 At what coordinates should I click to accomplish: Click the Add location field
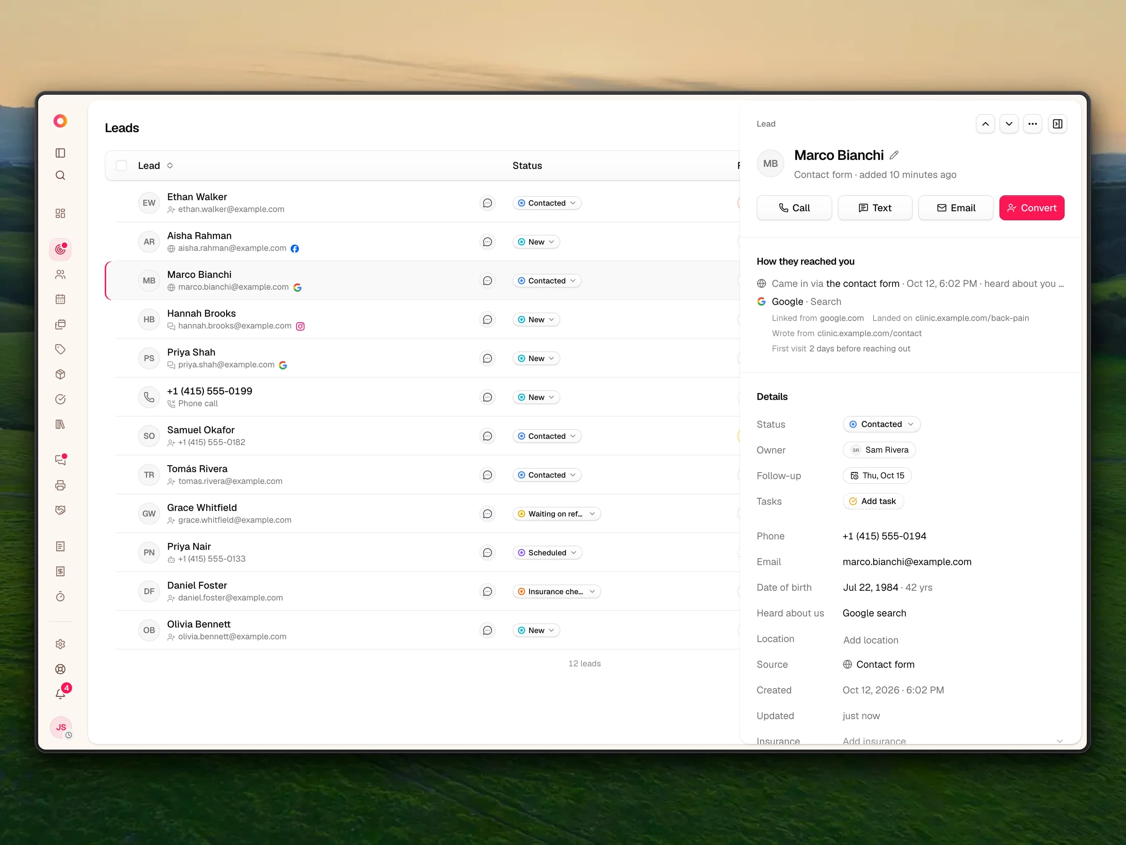coord(870,640)
